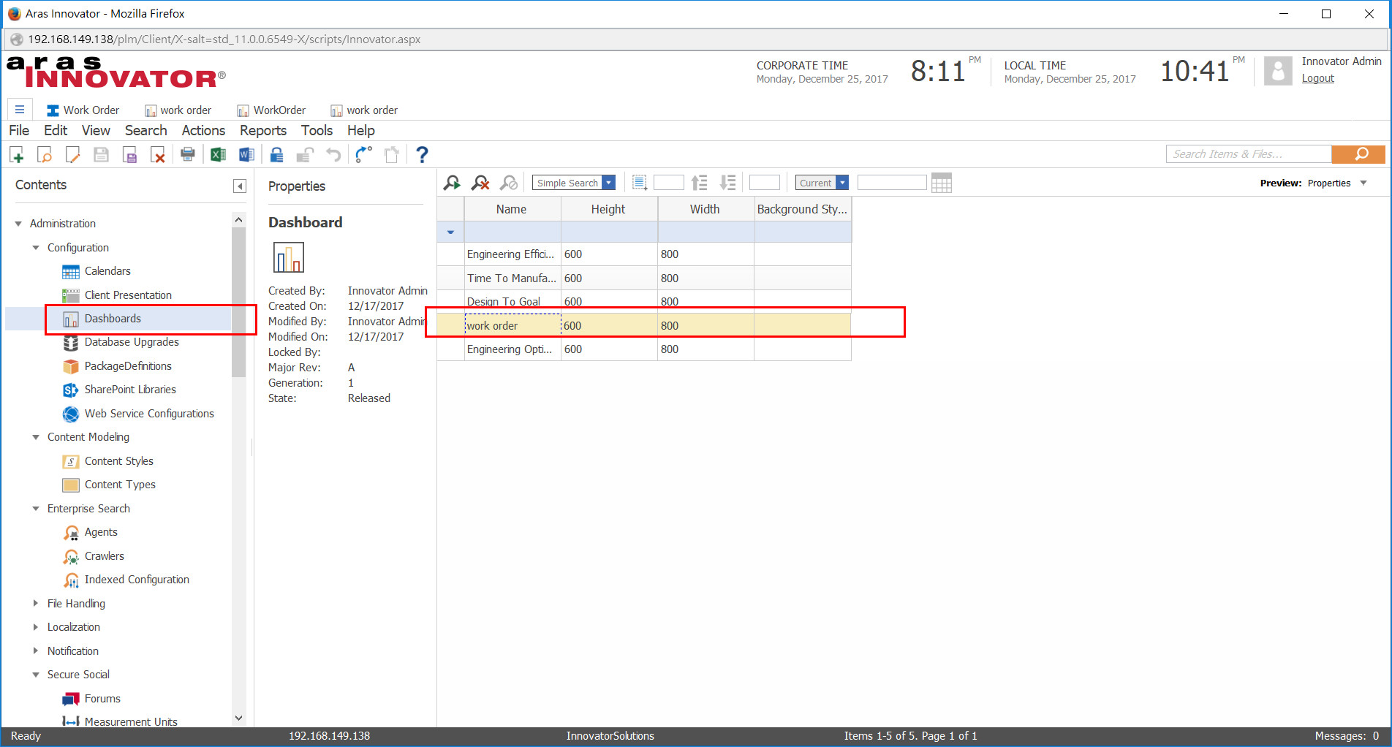1392x747 pixels.
Task: Expand the Notification tree node
Action: point(36,651)
